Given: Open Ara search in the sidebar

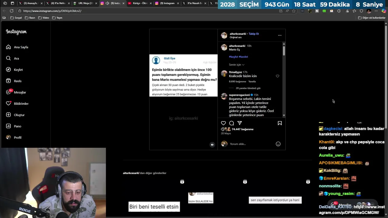Looking at the screenshot, I should (x=12, y=58).
